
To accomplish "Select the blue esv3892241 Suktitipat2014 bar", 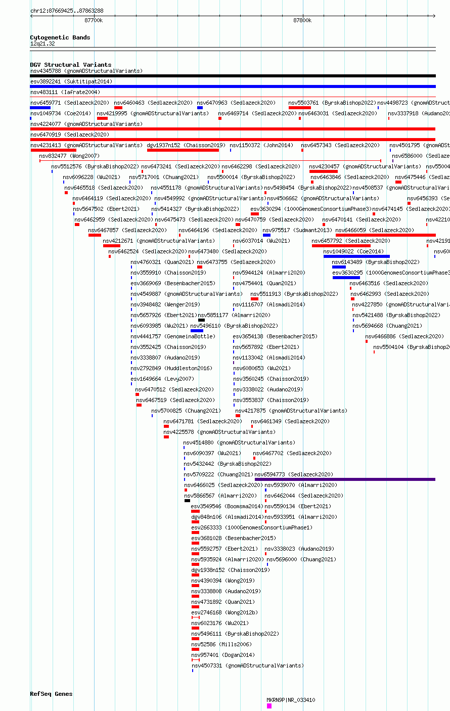I will tap(233, 86).
